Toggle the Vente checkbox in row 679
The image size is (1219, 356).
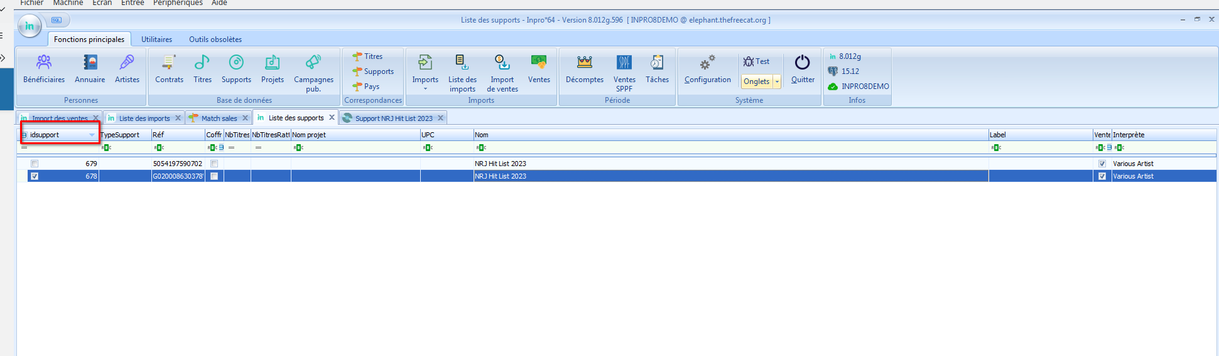pyautogui.click(x=1102, y=164)
